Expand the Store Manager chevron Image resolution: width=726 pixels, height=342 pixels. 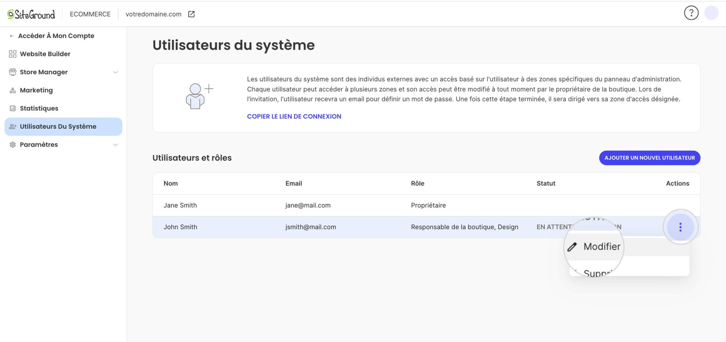[x=116, y=72]
